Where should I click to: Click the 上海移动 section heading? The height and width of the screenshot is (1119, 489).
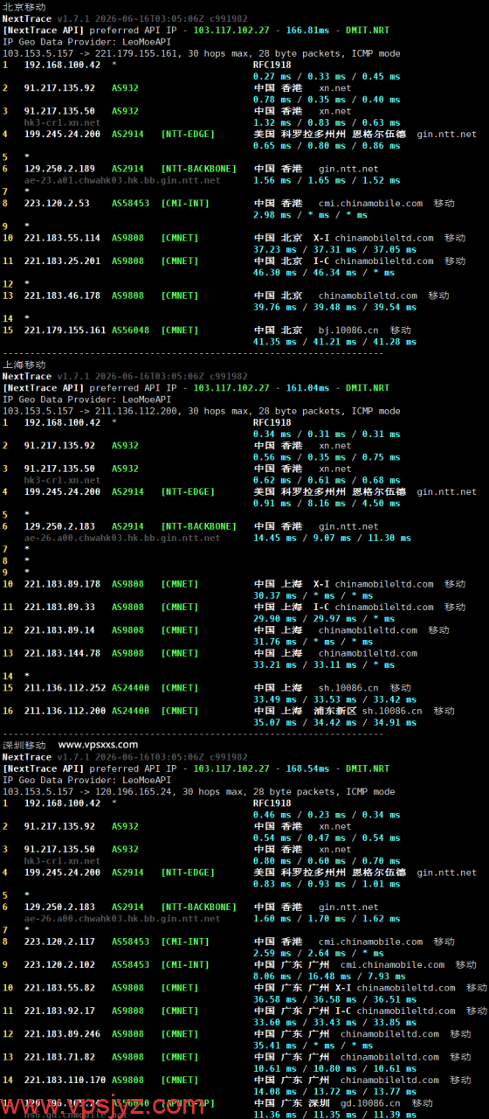[24, 365]
